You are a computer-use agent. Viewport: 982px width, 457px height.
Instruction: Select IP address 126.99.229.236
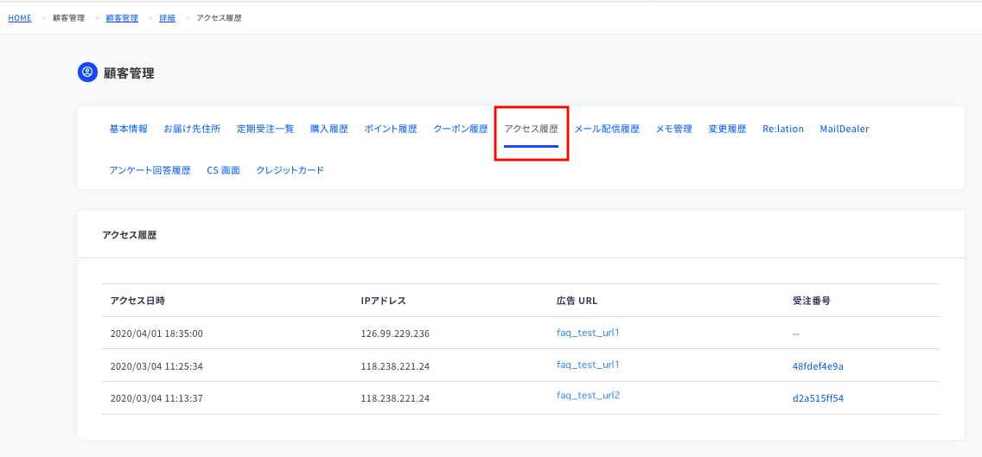pos(395,333)
